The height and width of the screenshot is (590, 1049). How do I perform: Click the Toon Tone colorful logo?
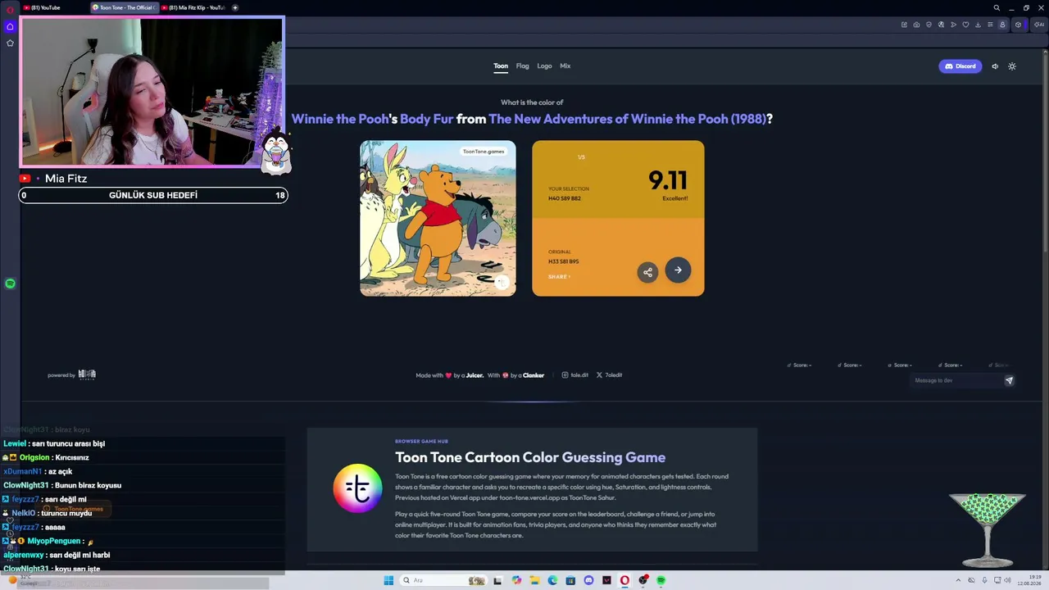pyautogui.click(x=357, y=488)
